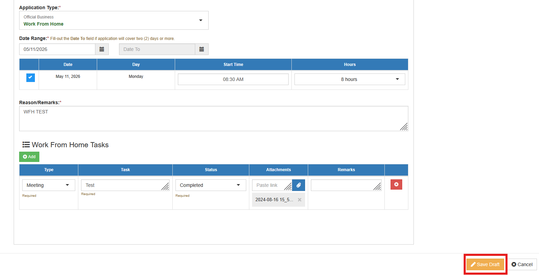Open the 8 hours dropdown
Image resolution: width=539 pixels, height=275 pixels.
pyautogui.click(x=350, y=79)
